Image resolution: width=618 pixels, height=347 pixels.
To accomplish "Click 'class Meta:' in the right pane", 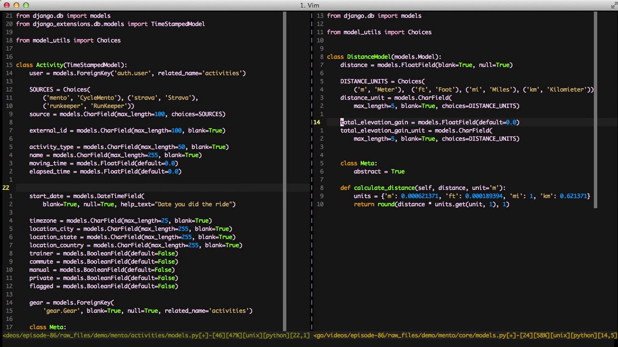I will pyautogui.click(x=359, y=163).
